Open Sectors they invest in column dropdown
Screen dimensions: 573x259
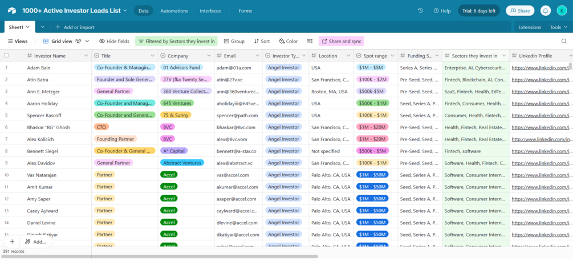click(504, 56)
